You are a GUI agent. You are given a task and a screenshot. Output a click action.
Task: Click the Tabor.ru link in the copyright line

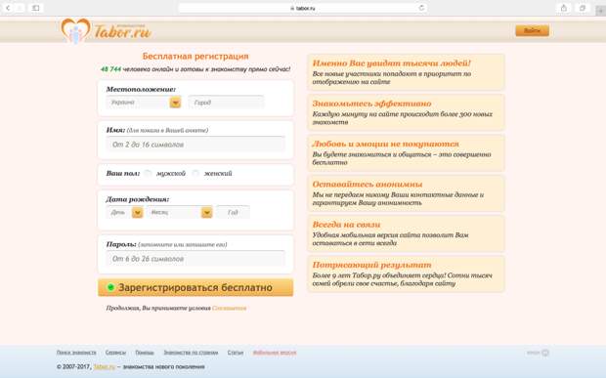point(105,367)
